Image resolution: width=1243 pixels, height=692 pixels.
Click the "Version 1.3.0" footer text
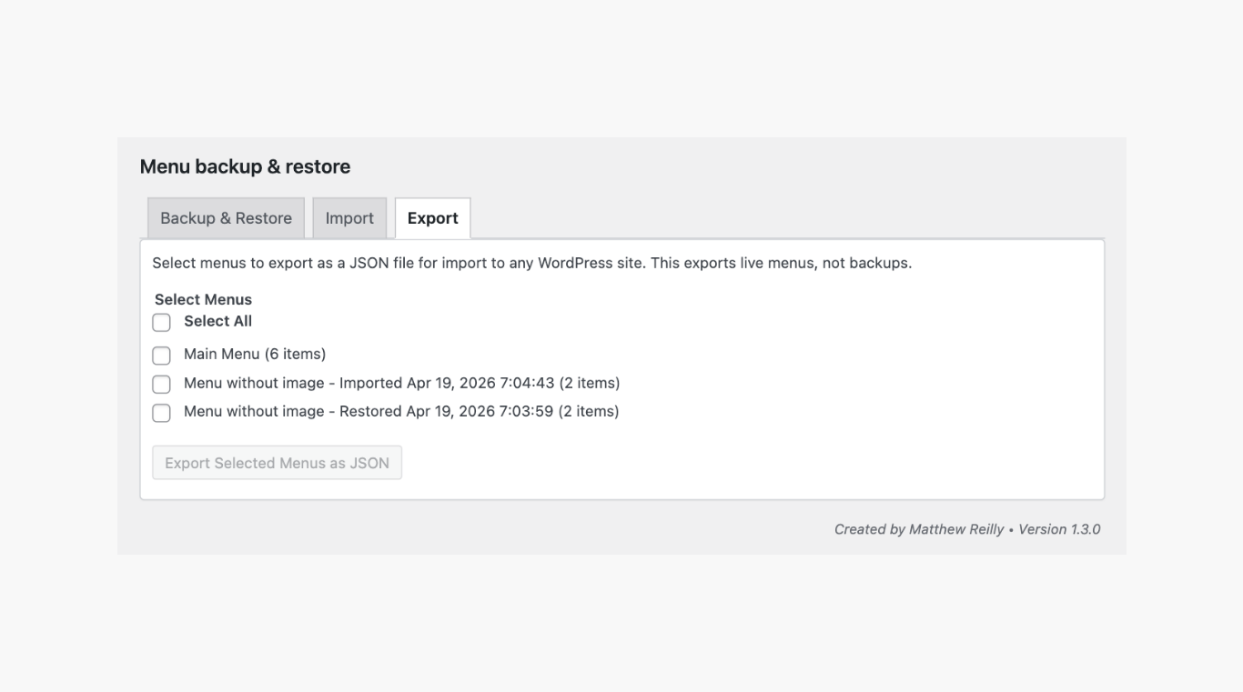pos(1059,529)
